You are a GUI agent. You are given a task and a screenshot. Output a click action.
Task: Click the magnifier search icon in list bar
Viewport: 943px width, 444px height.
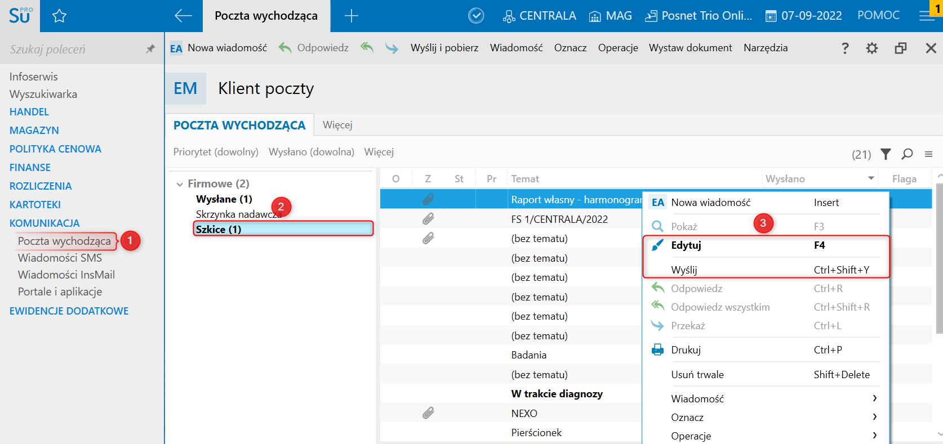(907, 154)
